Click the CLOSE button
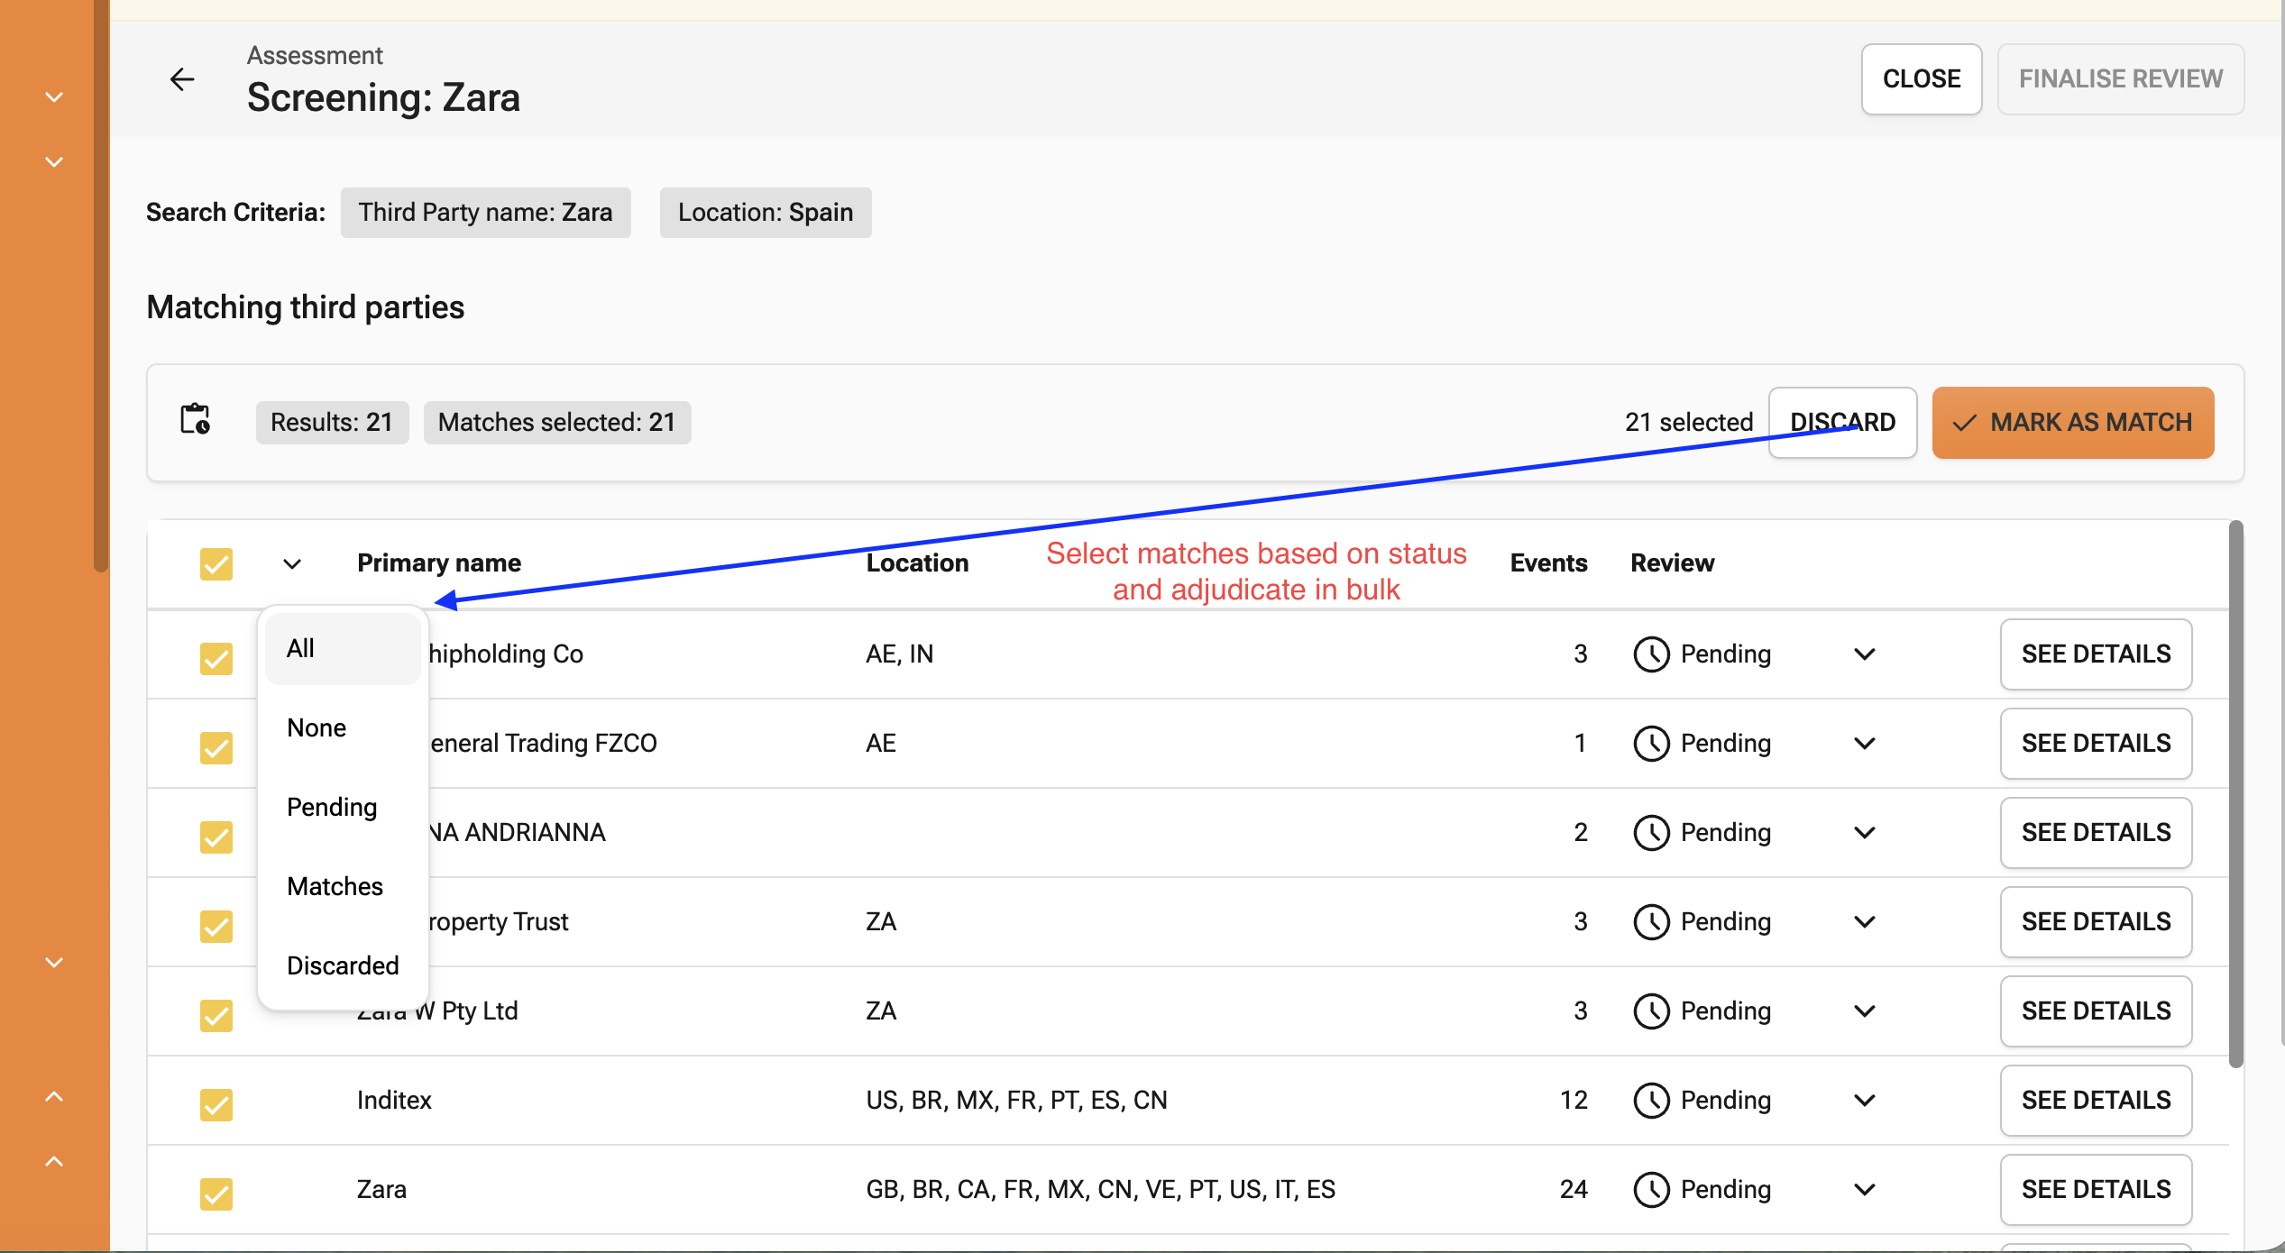Screen dimensions: 2285x1253 1922,79
